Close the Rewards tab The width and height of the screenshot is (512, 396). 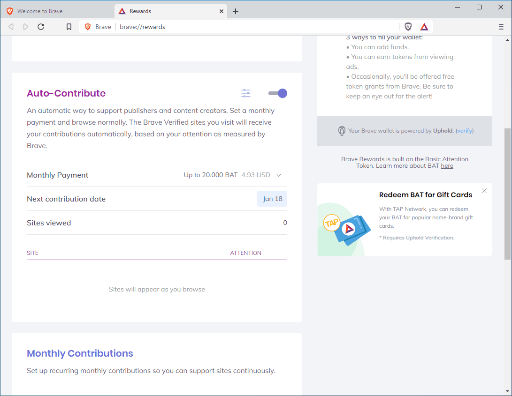pyautogui.click(x=222, y=11)
